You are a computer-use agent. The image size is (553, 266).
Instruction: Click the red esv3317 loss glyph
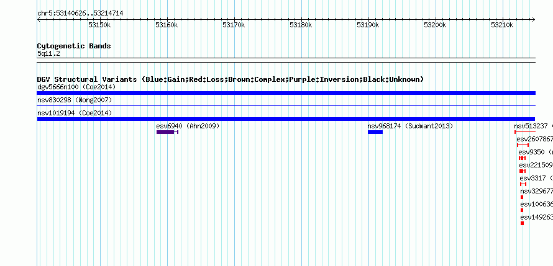pyautogui.click(x=523, y=184)
